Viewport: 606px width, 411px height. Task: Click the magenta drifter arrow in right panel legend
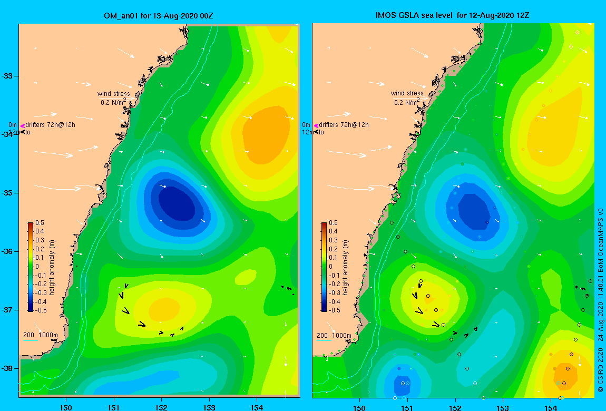tap(316, 125)
